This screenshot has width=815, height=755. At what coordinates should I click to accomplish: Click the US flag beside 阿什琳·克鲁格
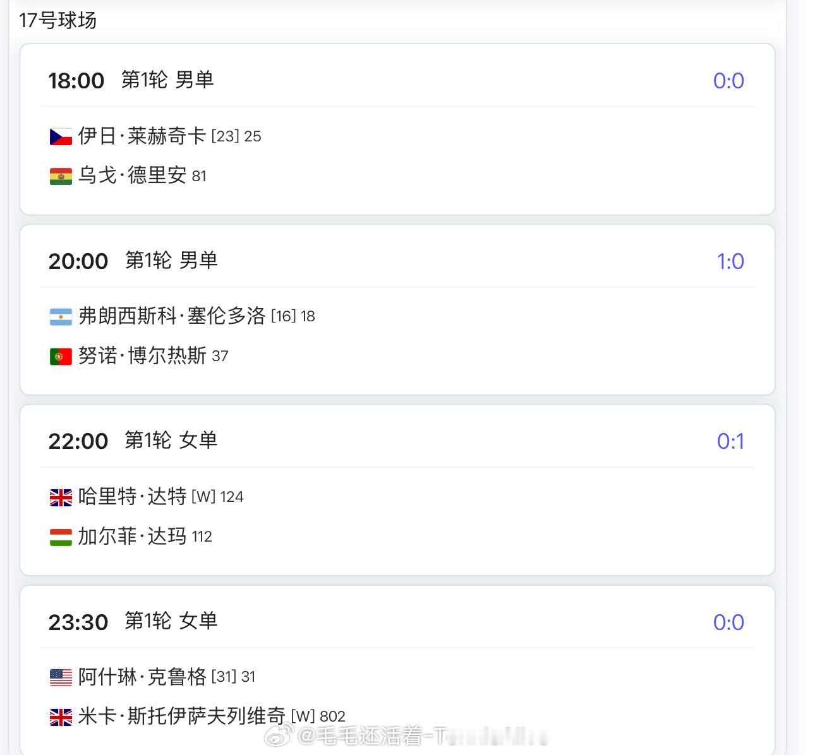[61, 677]
